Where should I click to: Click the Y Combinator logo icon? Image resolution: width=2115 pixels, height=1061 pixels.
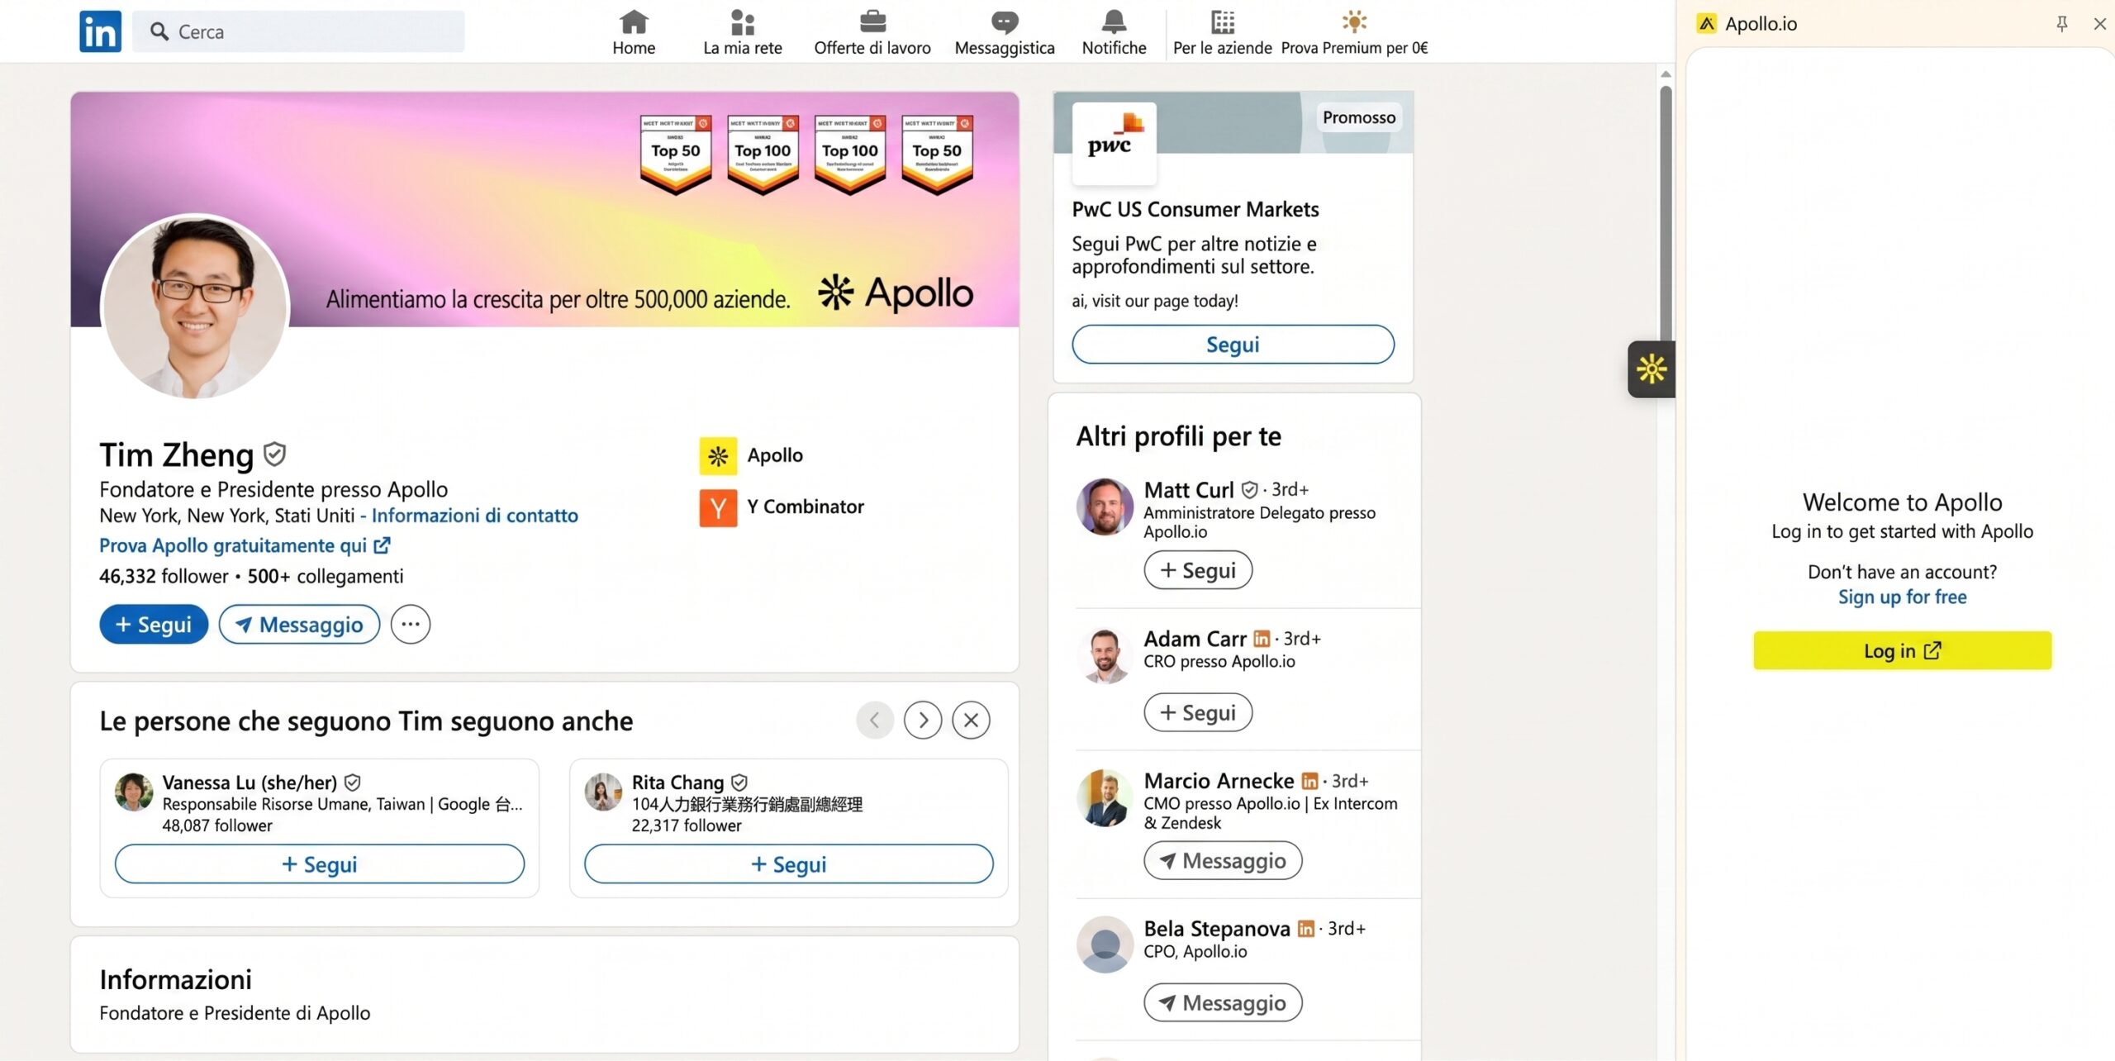coord(718,507)
